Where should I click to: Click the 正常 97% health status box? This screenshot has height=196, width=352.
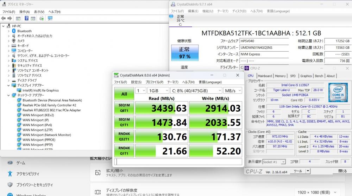[185, 53]
